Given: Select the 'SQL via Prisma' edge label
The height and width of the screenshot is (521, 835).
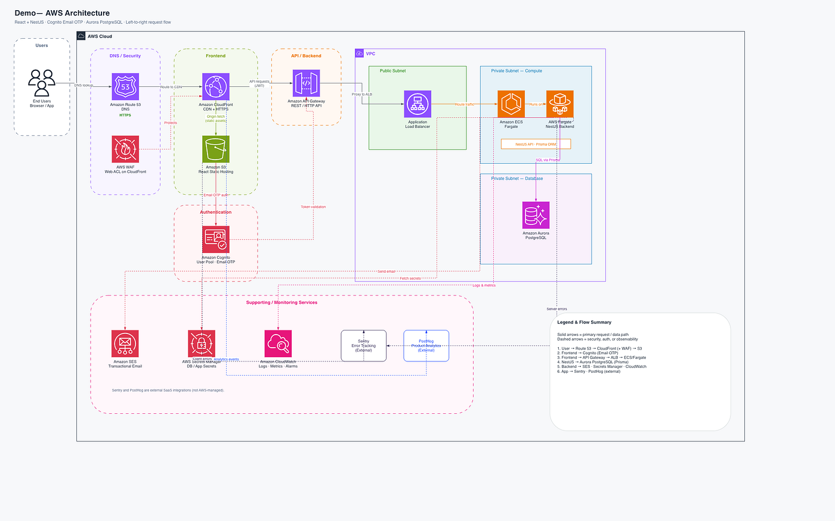Looking at the screenshot, I should [x=548, y=160].
